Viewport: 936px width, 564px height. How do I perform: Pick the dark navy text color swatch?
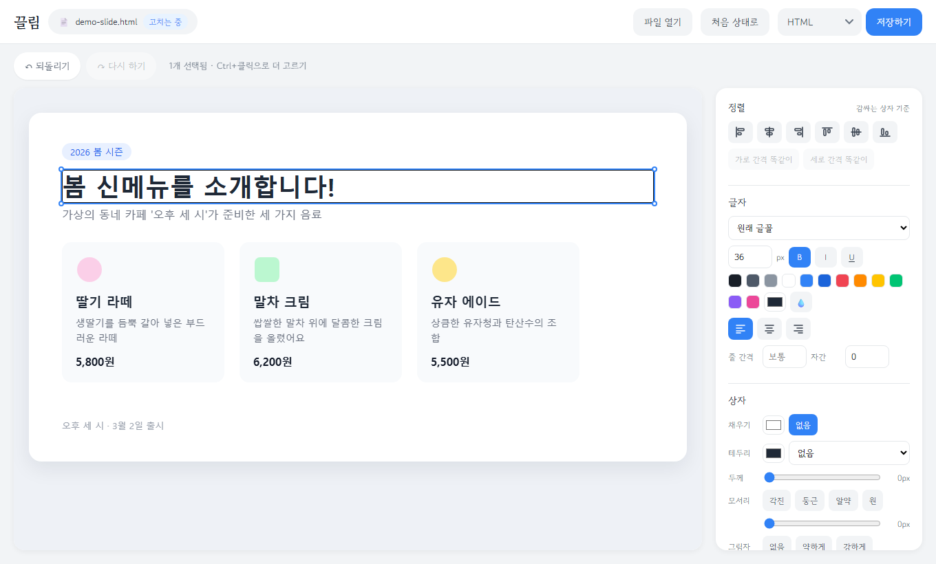coord(735,281)
